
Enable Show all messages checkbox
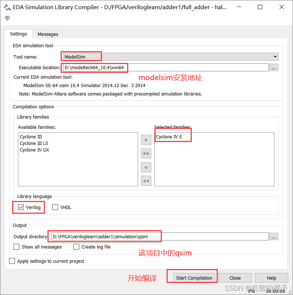16,247
